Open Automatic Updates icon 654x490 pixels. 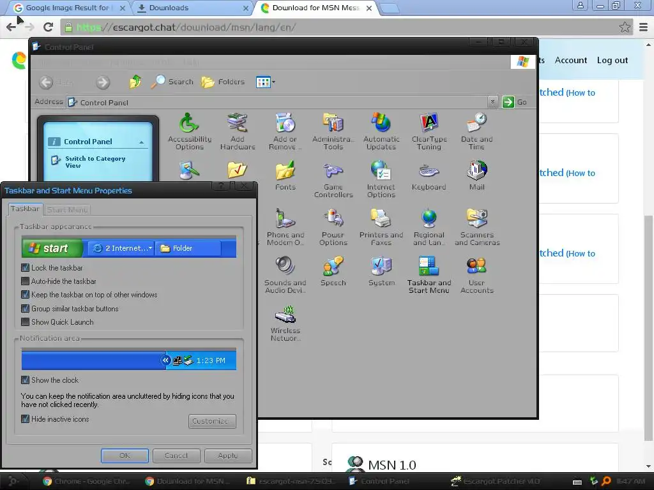coord(381,131)
